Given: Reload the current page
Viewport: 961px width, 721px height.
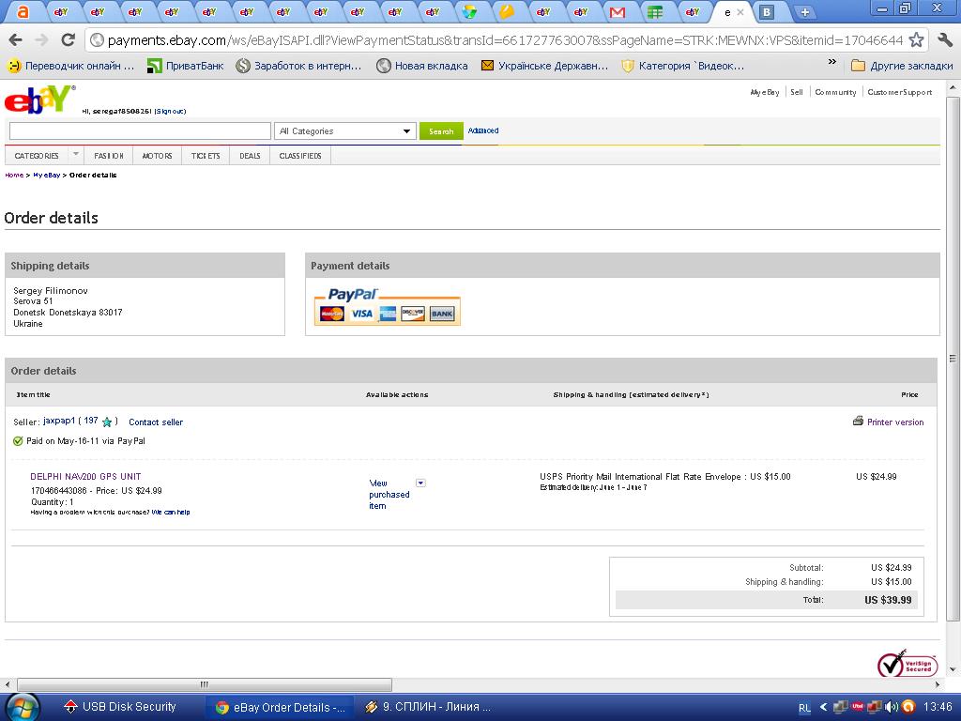Looking at the screenshot, I should [68, 40].
